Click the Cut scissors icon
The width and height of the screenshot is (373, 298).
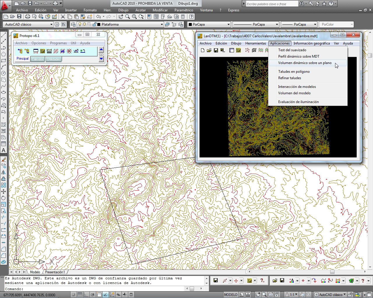pyautogui.click(x=63, y=17)
